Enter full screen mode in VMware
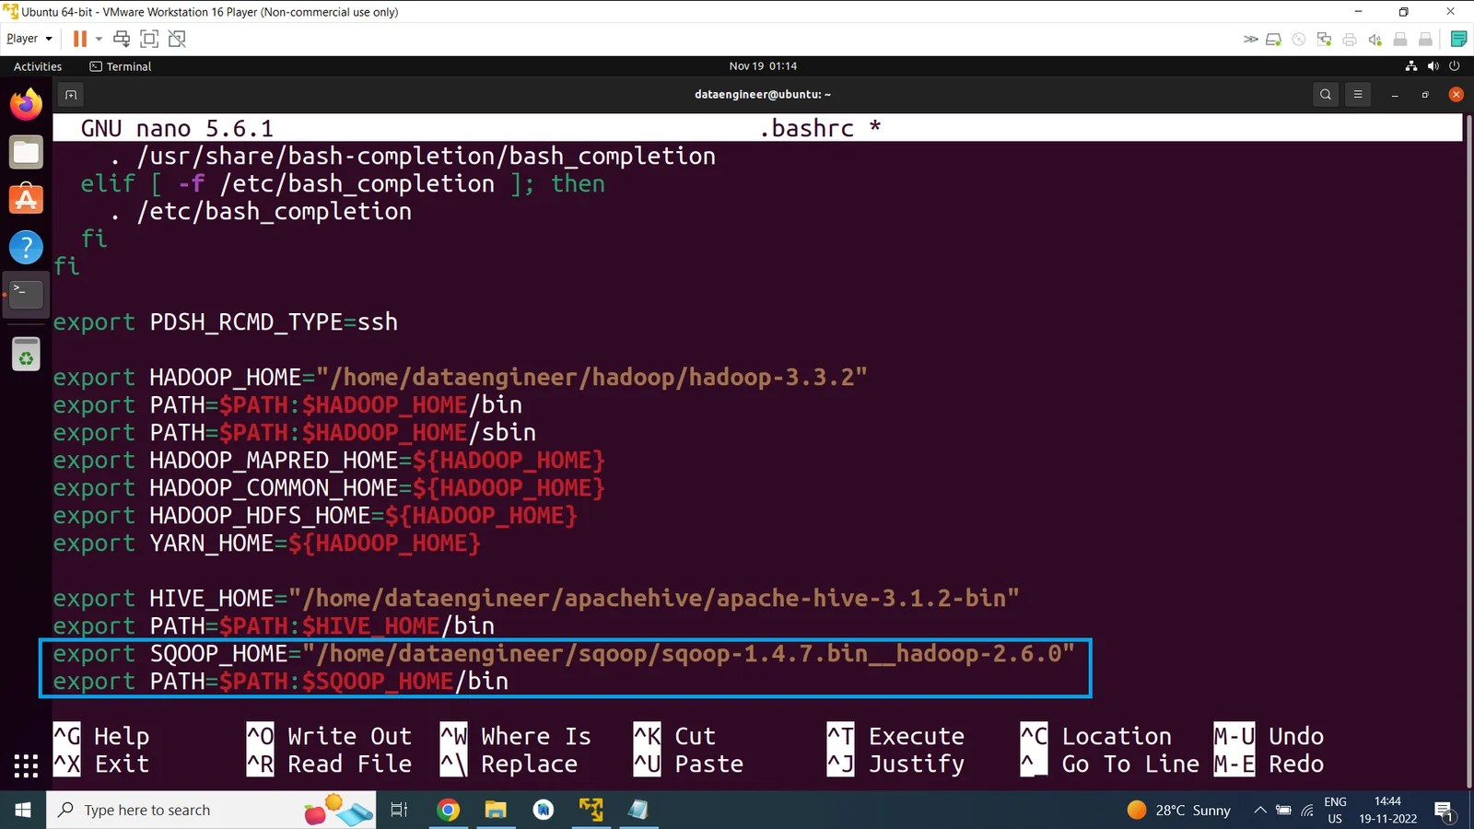Viewport: 1474px width, 829px height. click(x=148, y=38)
